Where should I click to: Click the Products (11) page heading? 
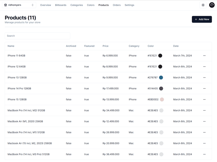coord(20,18)
